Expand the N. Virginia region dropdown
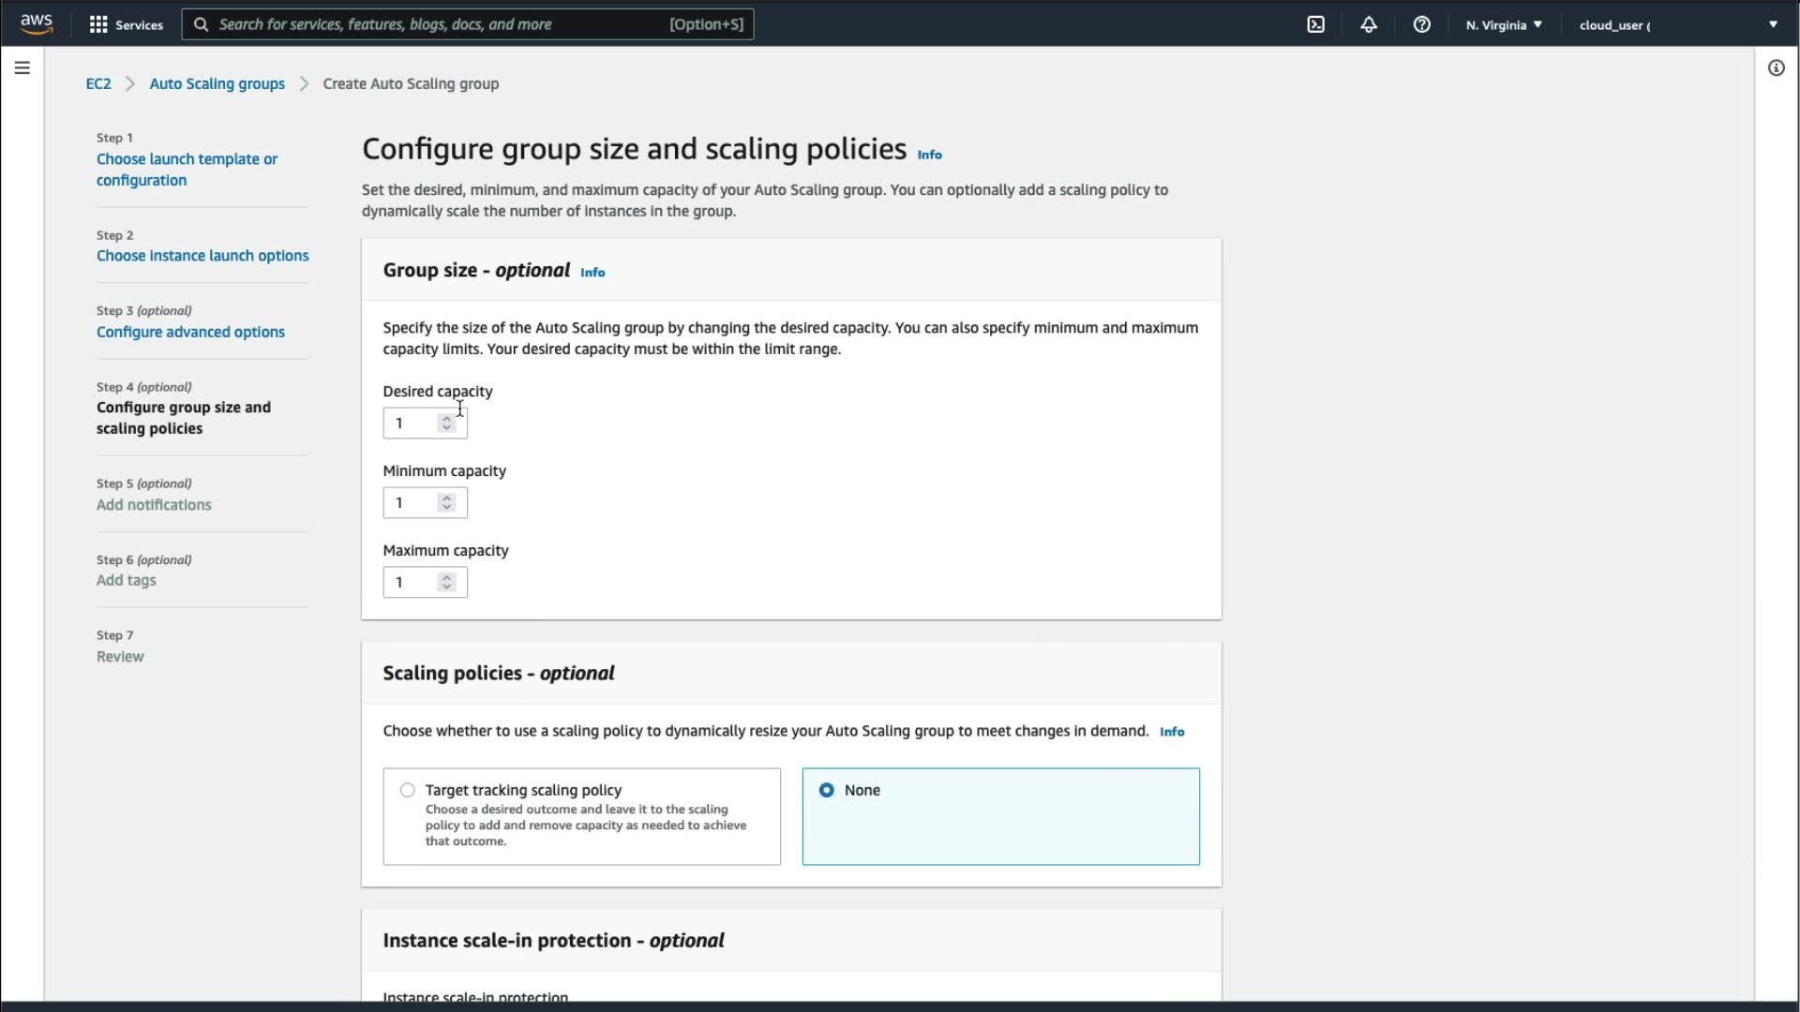Screen dimensions: 1800x1012 (x=1504, y=24)
